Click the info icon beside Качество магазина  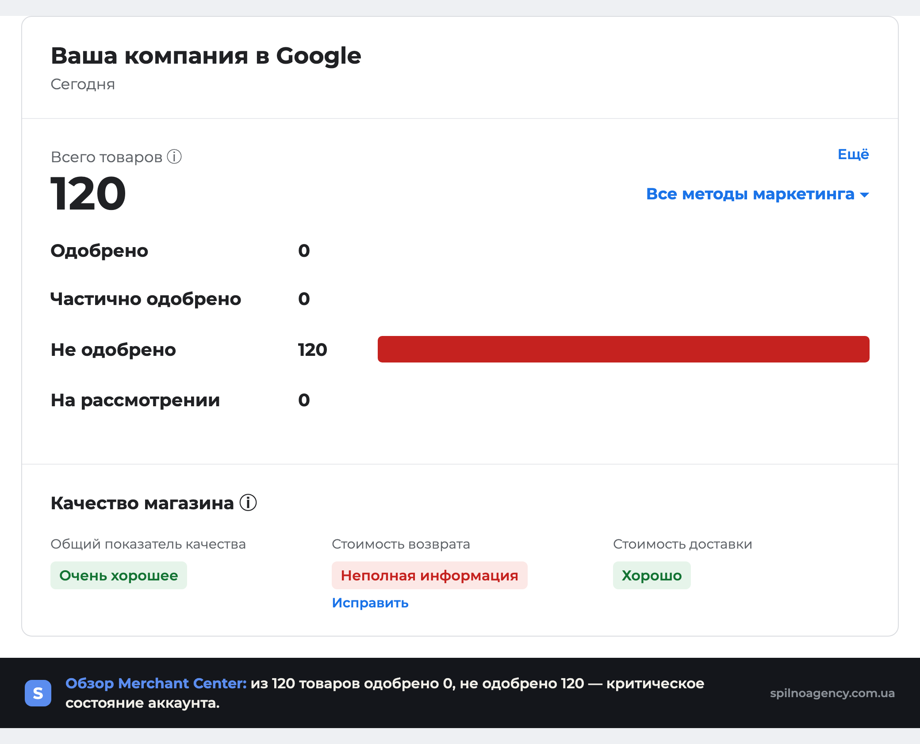248,503
